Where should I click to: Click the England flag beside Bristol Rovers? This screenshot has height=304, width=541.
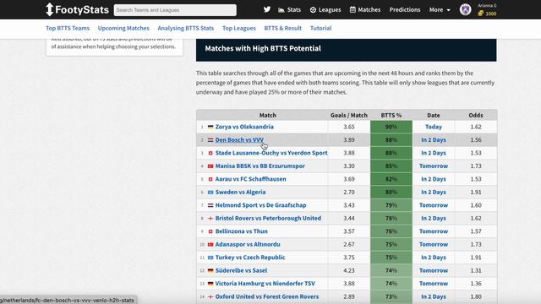tap(210, 219)
